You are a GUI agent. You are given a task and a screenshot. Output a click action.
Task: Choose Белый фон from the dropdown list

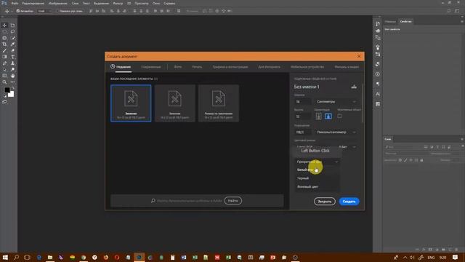click(x=317, y=170)
